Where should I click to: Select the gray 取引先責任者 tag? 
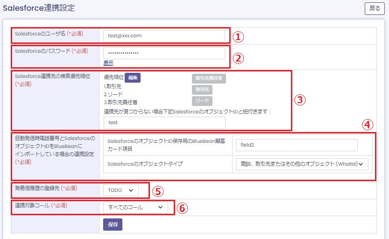(x=209, y=78)
